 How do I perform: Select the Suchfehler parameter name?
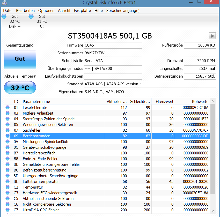click(x=32, y=130)
